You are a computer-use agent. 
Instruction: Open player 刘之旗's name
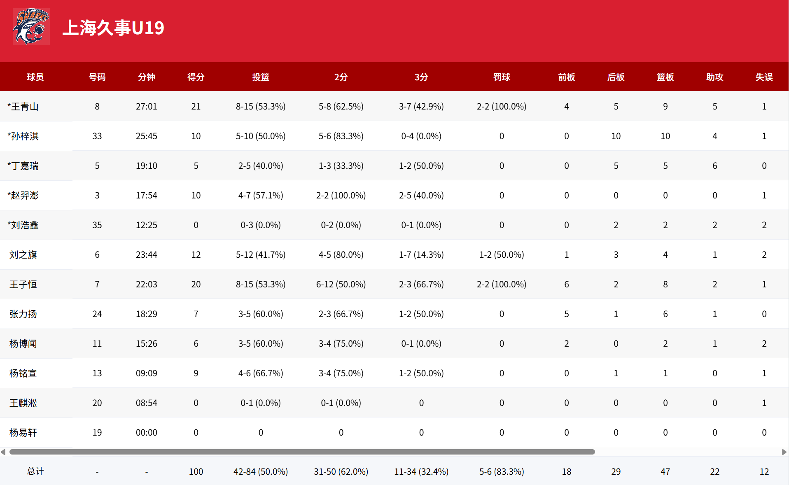pos(23,255)
